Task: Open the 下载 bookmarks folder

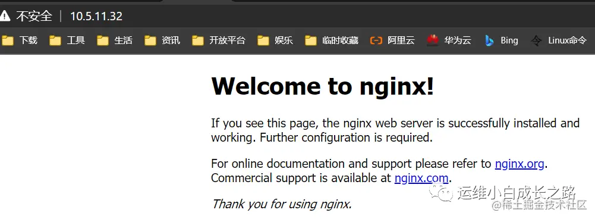Action: pos(20,40)
